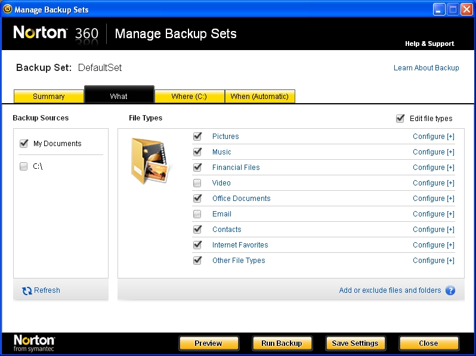Image resolution: width=476 pixels, height=356 pixels.
Task: Click the Refresh link text
Action: 47,290
